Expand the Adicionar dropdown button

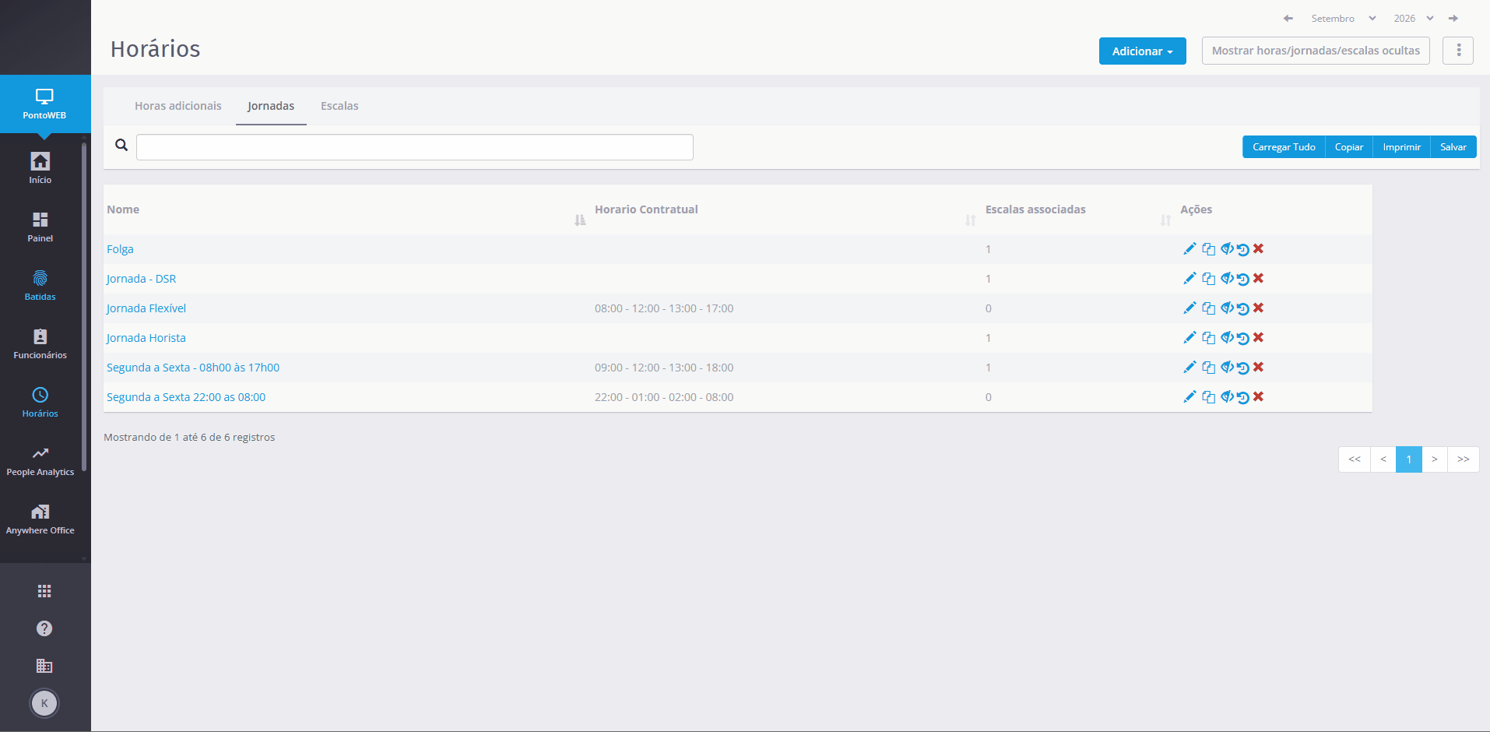click(x=1142, y=51)
